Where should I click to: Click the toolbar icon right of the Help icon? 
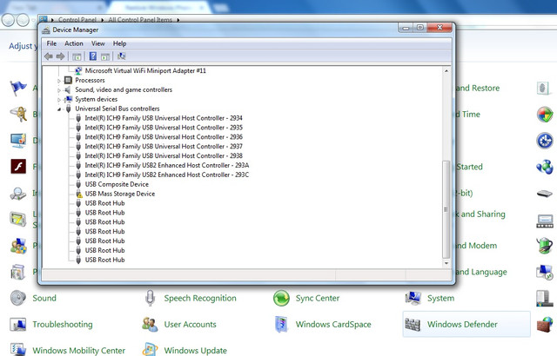click(x=105, y=56)
